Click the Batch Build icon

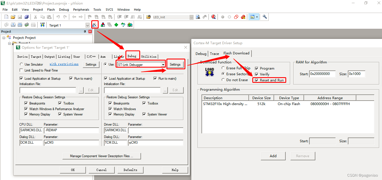coord(27,25)
